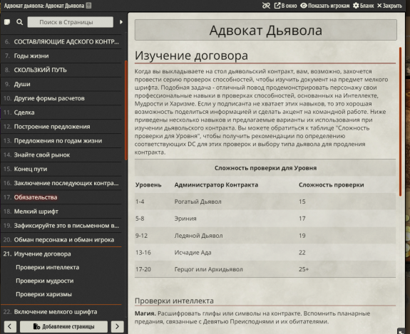Screen dimensions: 410x334
Task: Toggle page view mode icon in sidebar
Action: [x=7, y=22]
